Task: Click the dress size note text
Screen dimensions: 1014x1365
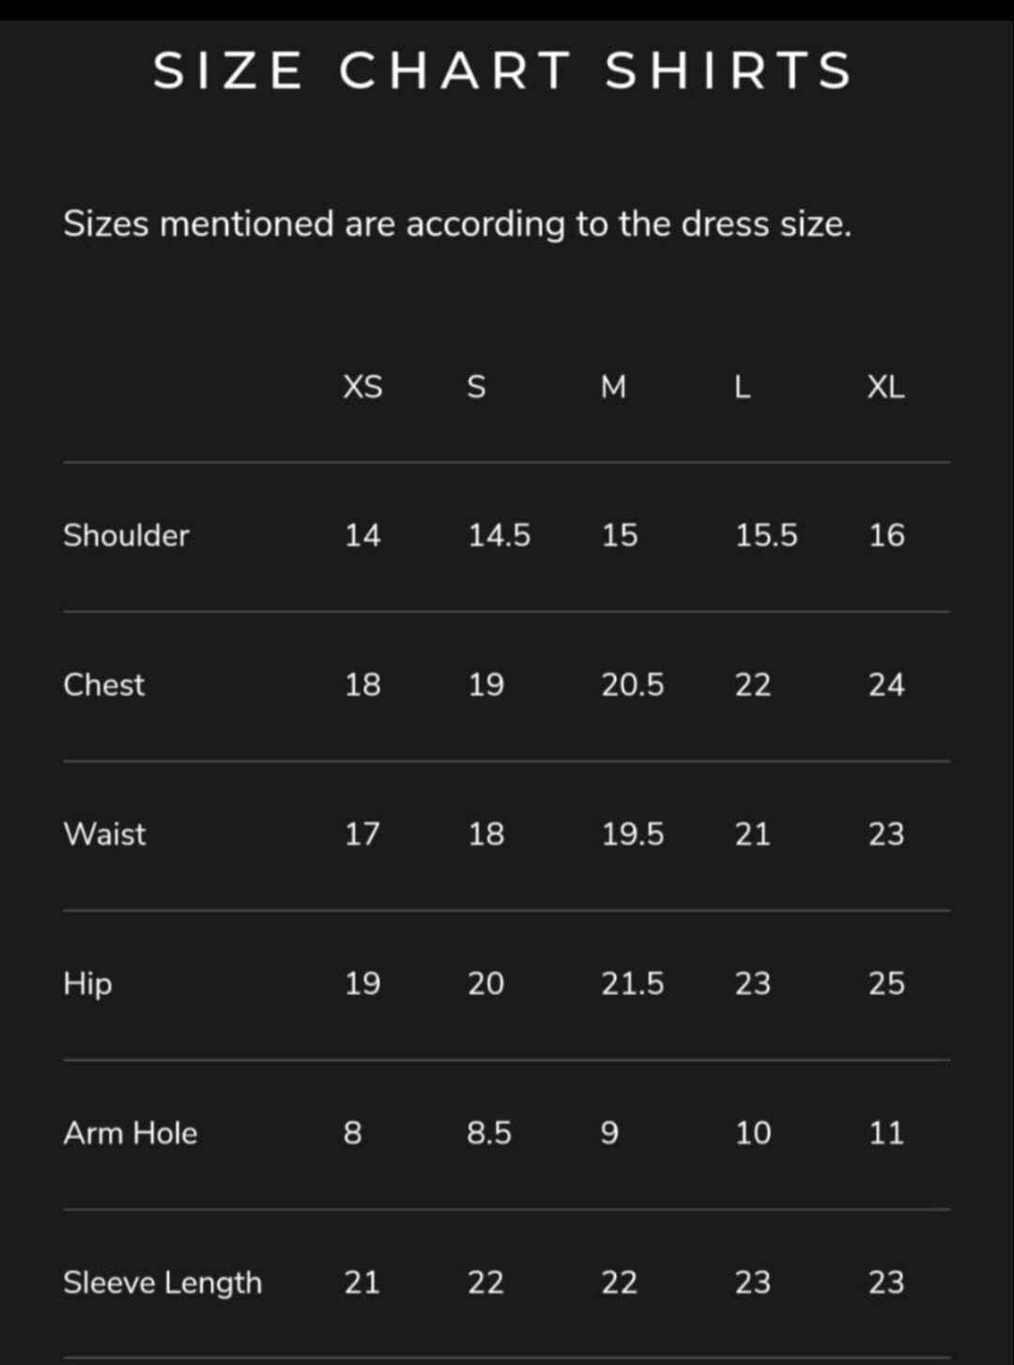Action: (x=457, y=224)
